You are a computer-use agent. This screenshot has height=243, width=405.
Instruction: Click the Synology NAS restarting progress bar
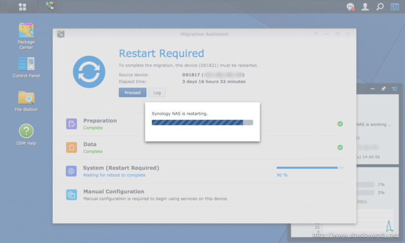tap(202, 123)
